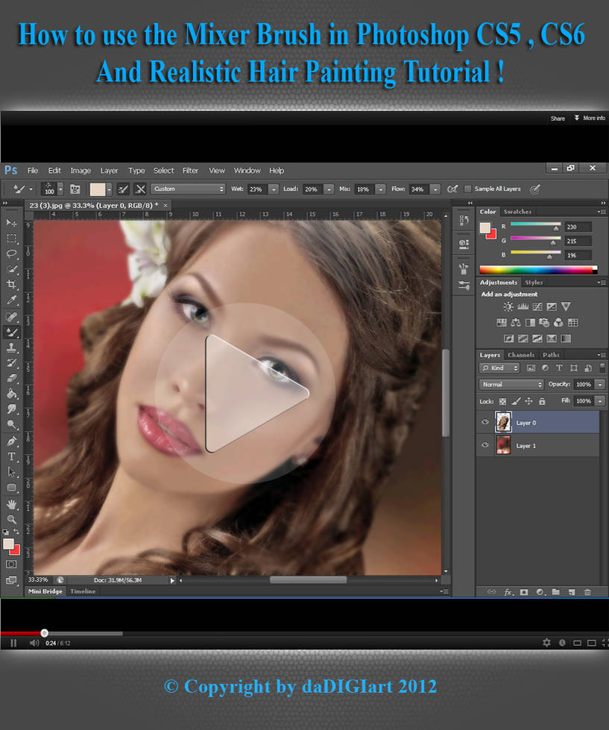Switch to the Channels tab
609x730 pixels.
point(521,354)
